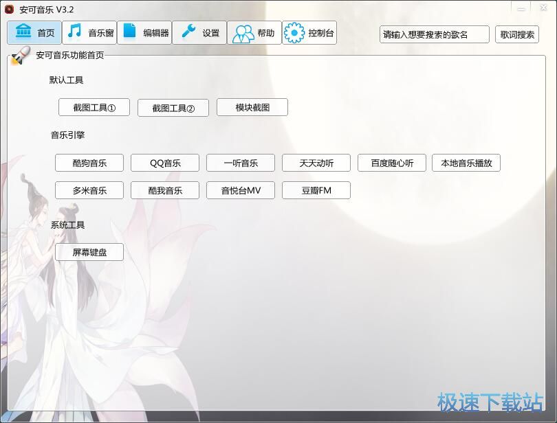Go to the 设置 settings tab
This screenshot has height=423, width=557.
[x=199, y=33]
